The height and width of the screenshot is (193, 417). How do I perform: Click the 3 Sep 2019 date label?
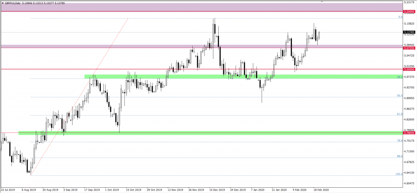(70, 190)
